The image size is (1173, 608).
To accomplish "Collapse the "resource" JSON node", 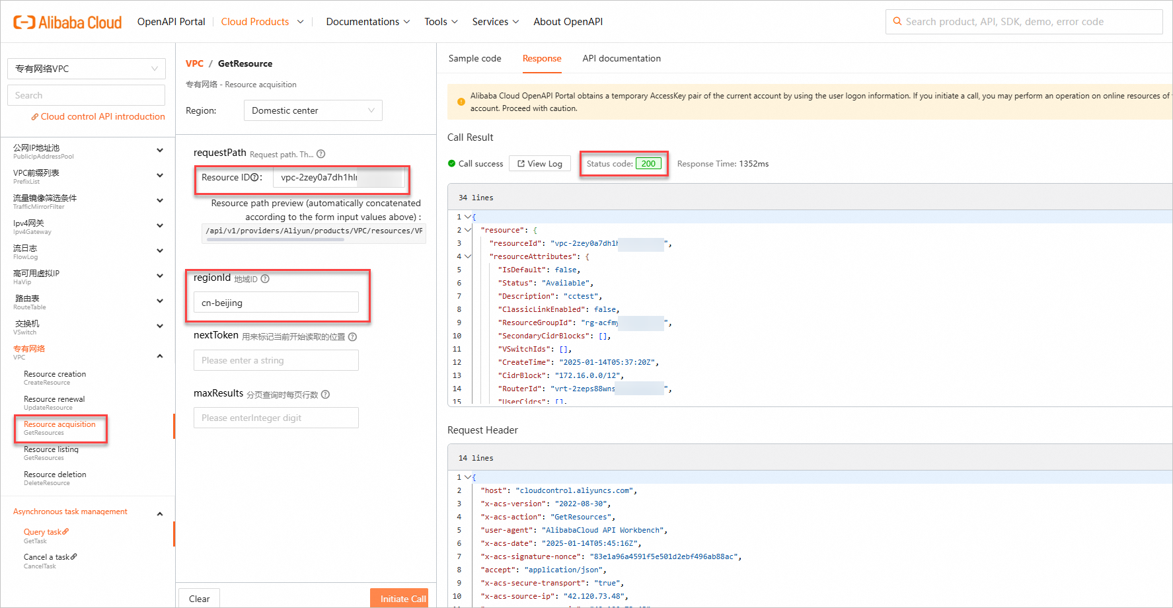I will coord(468,230).
